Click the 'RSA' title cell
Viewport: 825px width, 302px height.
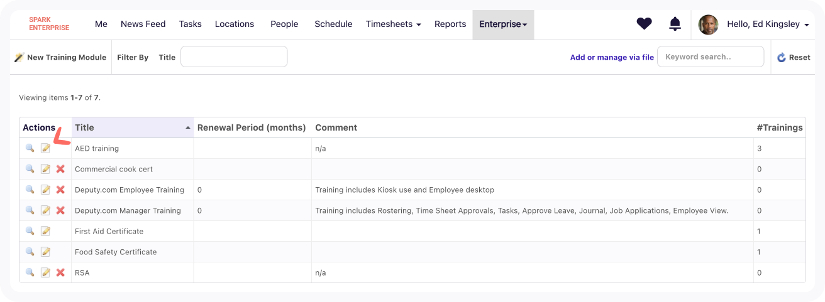(x=132, y=272)
